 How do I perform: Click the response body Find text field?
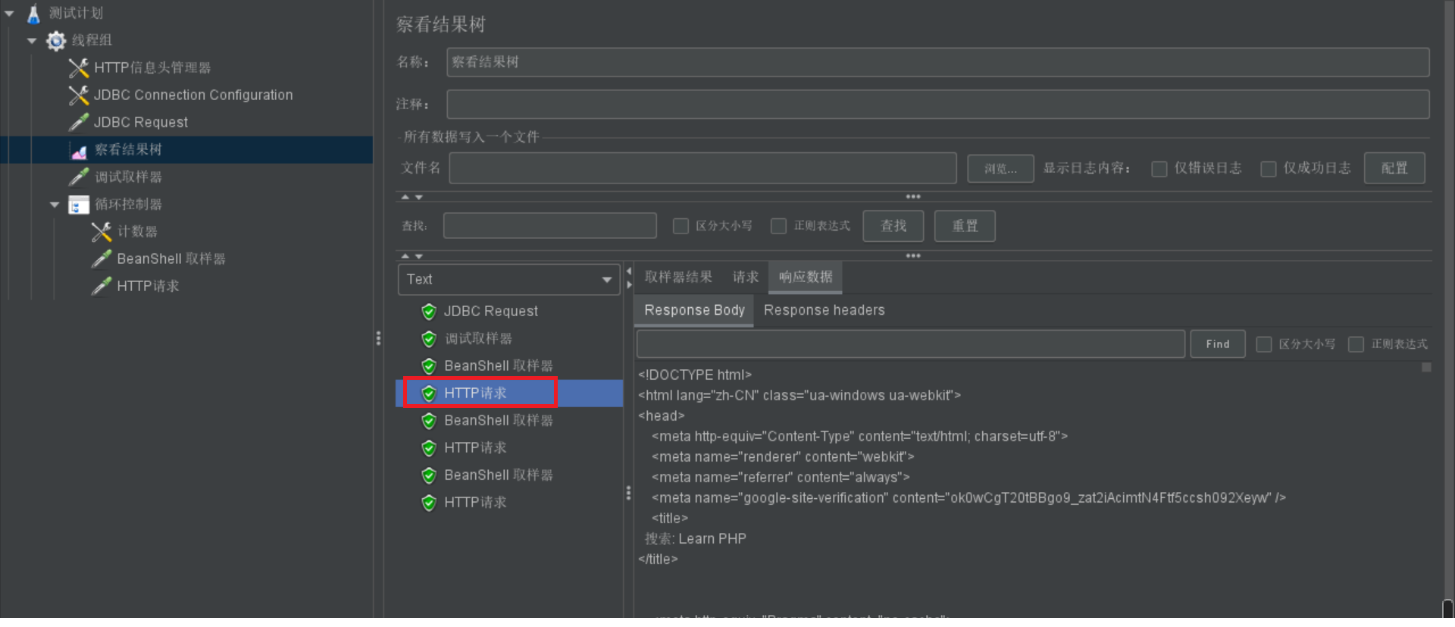(911, 344)
